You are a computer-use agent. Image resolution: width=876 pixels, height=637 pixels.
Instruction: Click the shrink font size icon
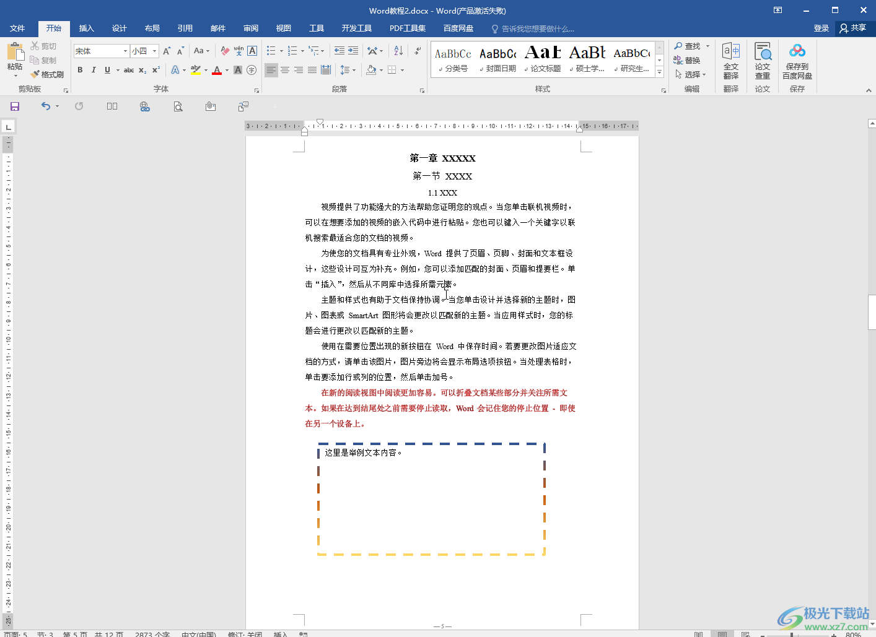tap(180, 51)
